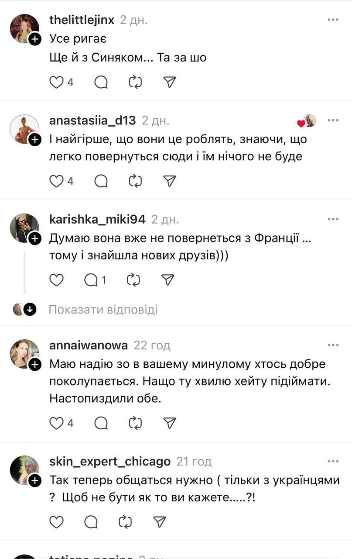The image size is (352, 559).
Task: Open annaiwanowa's profile via username
Action: tap(89, 345)
